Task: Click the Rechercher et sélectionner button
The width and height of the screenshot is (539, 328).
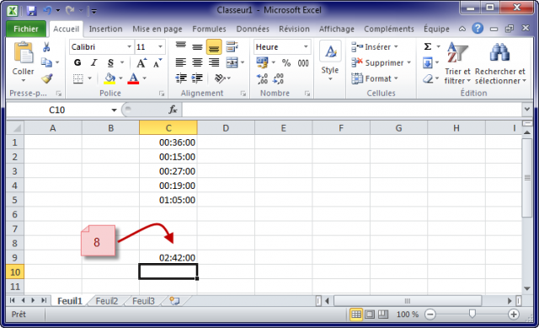Action: [x=500, y=64]
